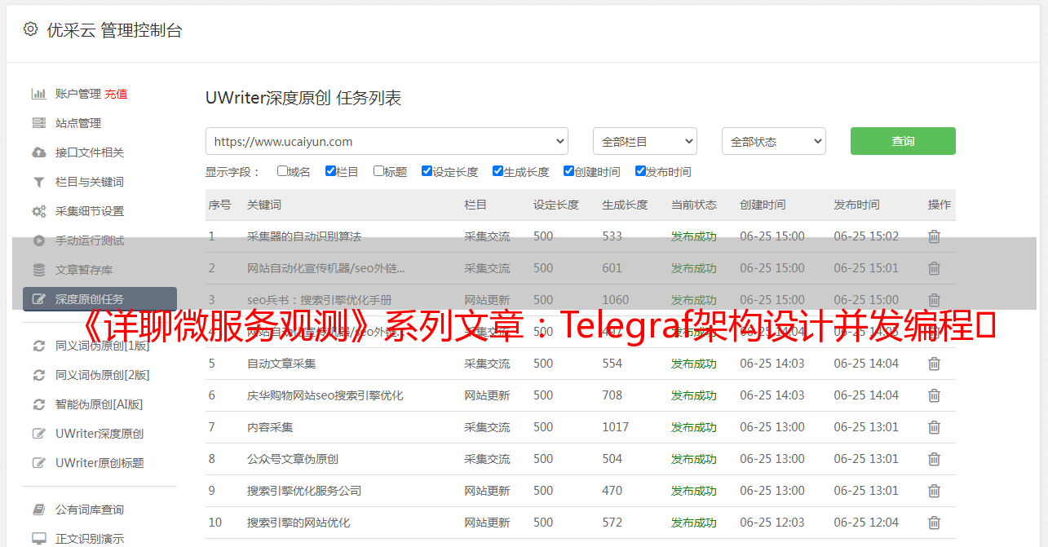
Task: Delete task 5 自动文章采集 via trash icon
Action: point(934,364)
